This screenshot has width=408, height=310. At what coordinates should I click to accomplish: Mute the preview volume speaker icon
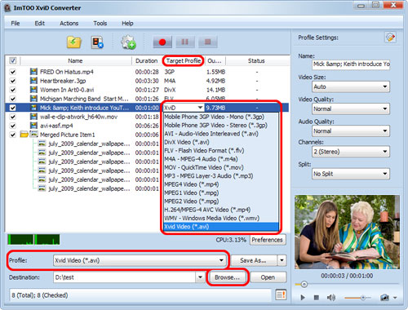[331, 298]
